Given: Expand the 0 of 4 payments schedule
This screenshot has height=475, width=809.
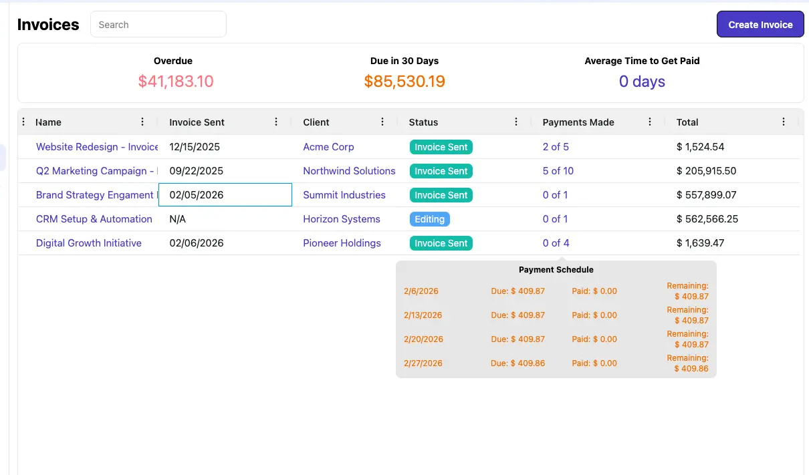Looking at the screenshot, I should (x=556, y=243).
